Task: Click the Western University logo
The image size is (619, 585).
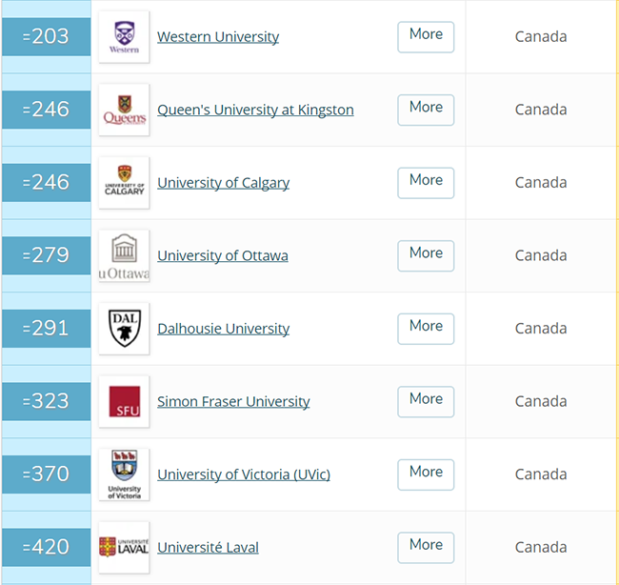Action: 124,37
